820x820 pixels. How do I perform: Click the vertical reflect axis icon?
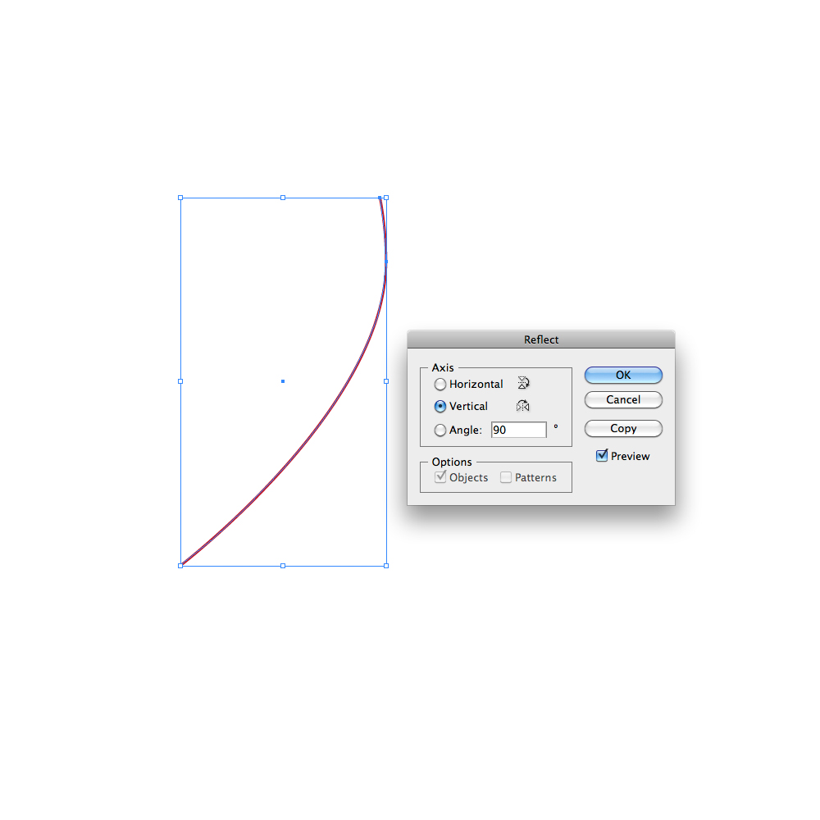[x=523, y=406]
